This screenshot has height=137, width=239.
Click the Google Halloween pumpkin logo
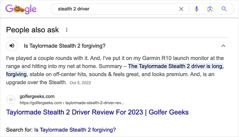pos(21,9)
